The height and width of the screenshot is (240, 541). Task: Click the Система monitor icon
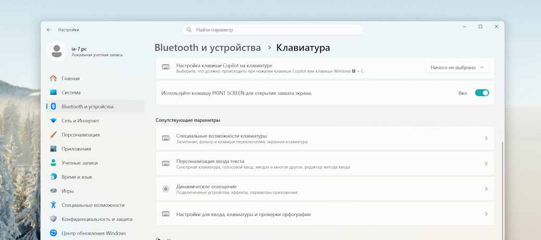(x=53, y=92)
